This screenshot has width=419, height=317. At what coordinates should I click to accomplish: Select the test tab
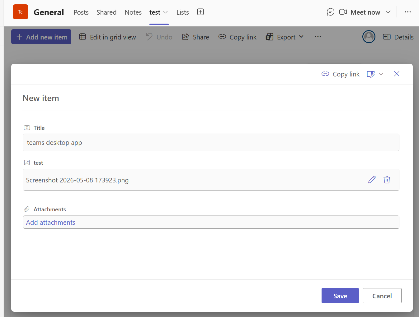coord(155,12)
